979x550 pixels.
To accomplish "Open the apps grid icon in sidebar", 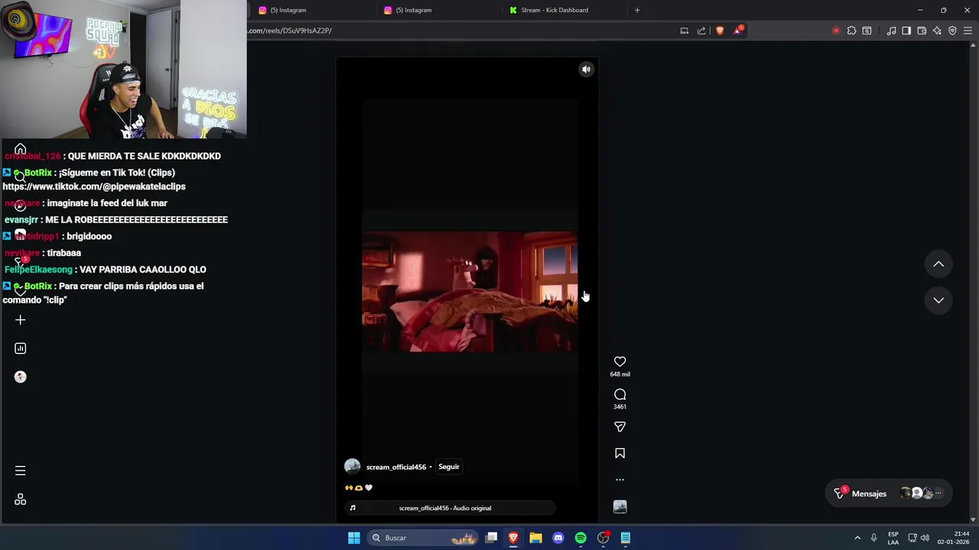I will coord(21,500).
